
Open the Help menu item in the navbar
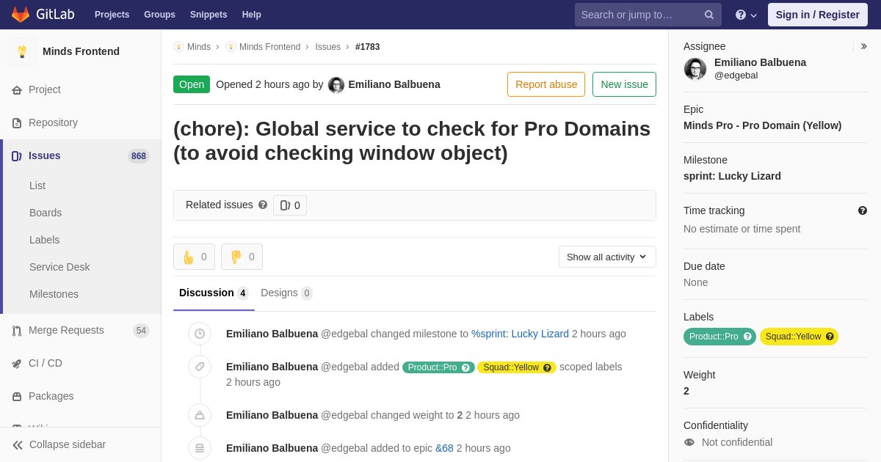[252, 15]
